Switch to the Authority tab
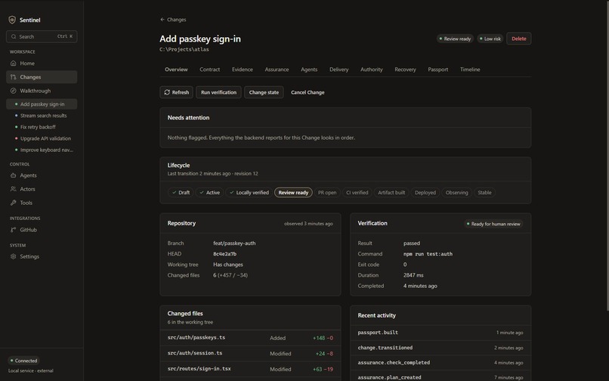Viewport: 609px width, 381px height. [x=371, y=70]
